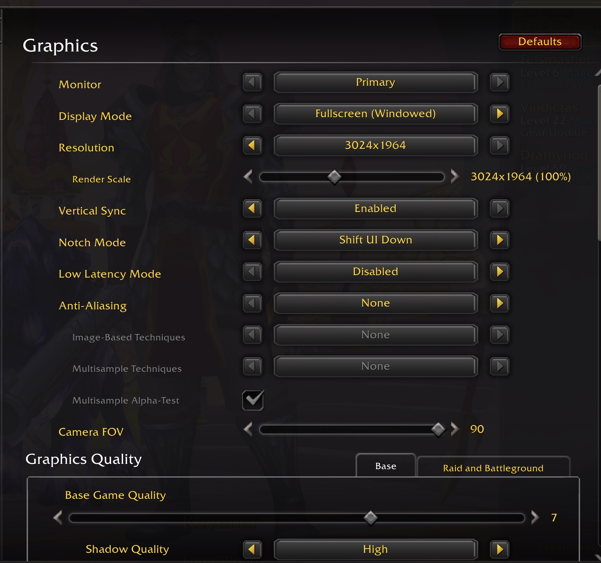The image size is (601, 563).
Task: Click previous arrow for Image-Based Techniques
Action: [x=252, y=334]
